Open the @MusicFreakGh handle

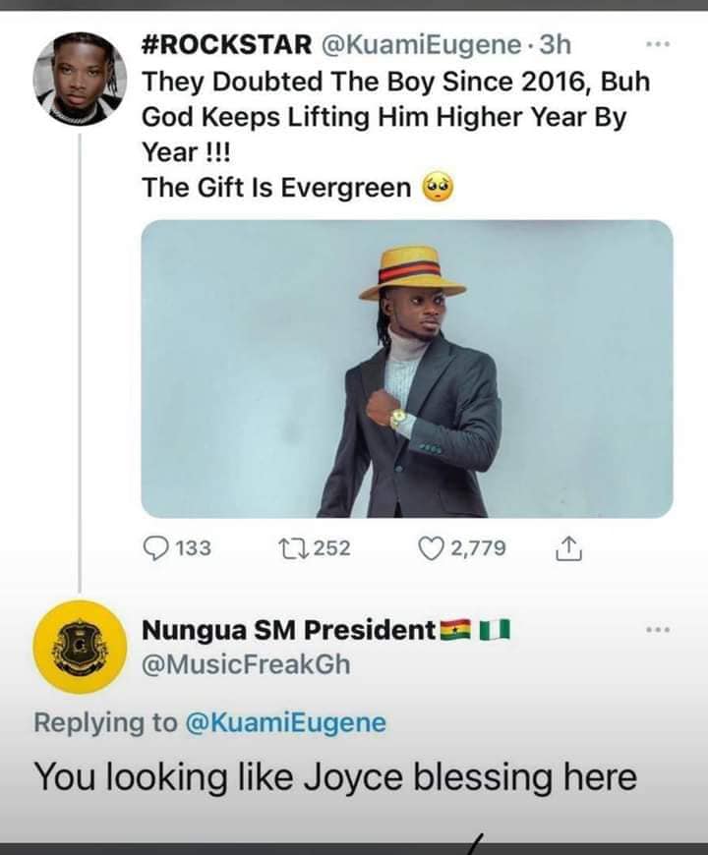[246, 665]
